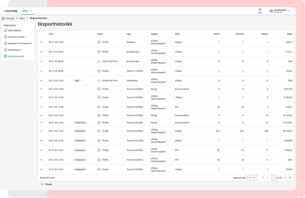Jump to first page of results

263,177
